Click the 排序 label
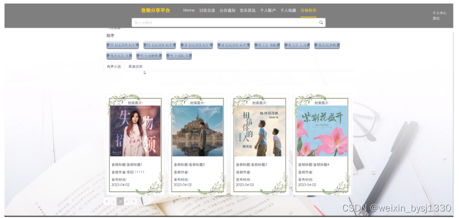 (x=110, y=35)
